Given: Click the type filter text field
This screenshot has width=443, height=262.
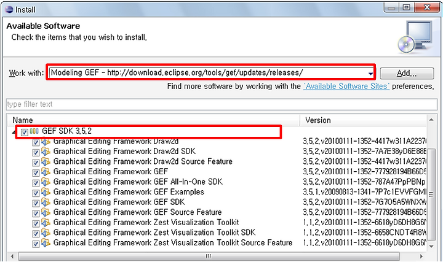Looking at the screenshot, I should 221,104.
